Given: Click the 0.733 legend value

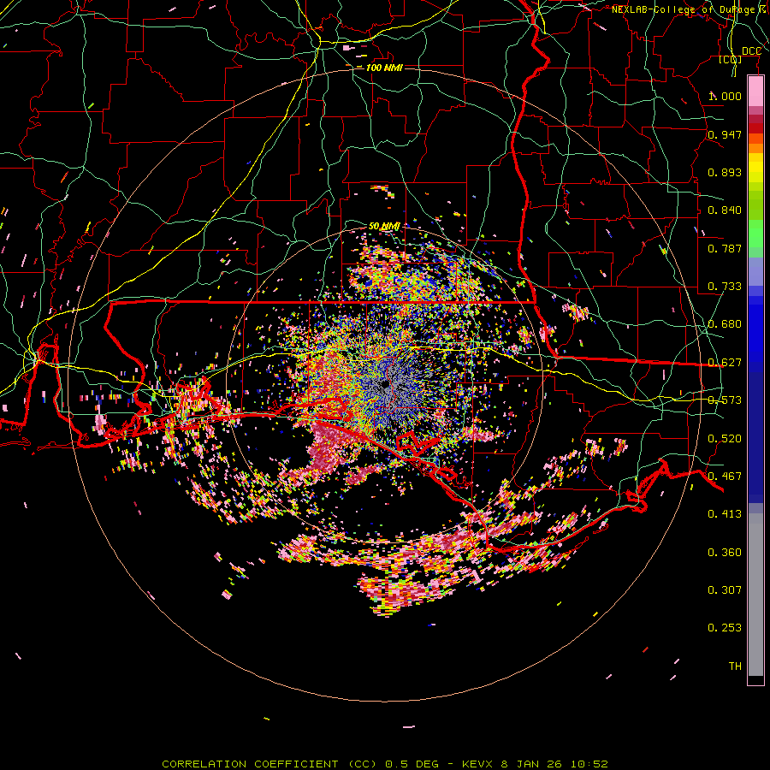Looking at the screenshot, I should click(x=725, y=287).
